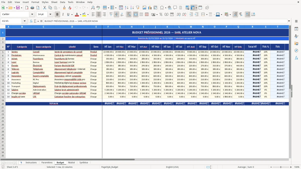Expand the Font Size dropdown
The image size is (301, 169).
[x=50, y=15]
